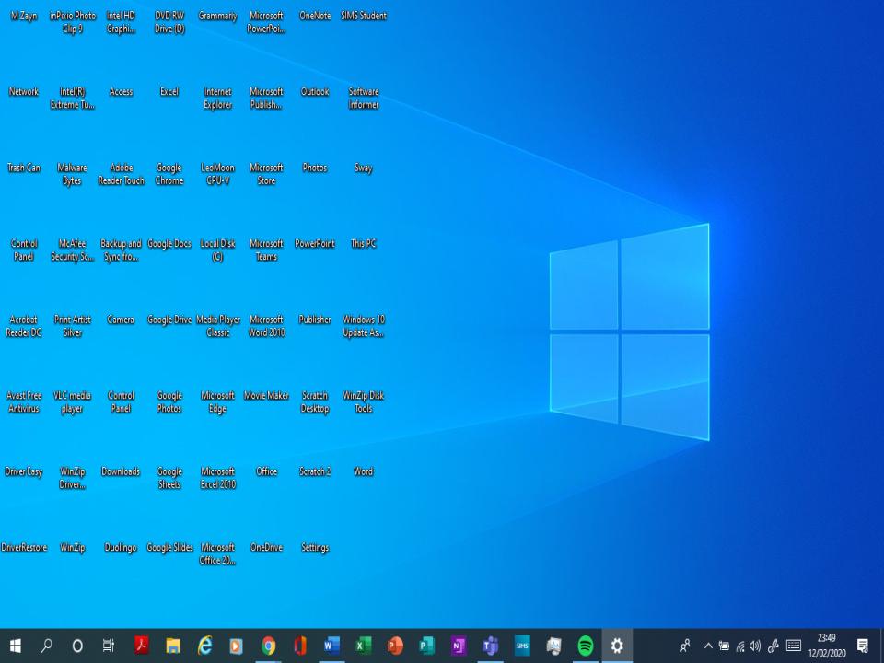Switch to Word on the taskbar
The width and height of the screenshot is (884, 663).
(x=332, y=646)
